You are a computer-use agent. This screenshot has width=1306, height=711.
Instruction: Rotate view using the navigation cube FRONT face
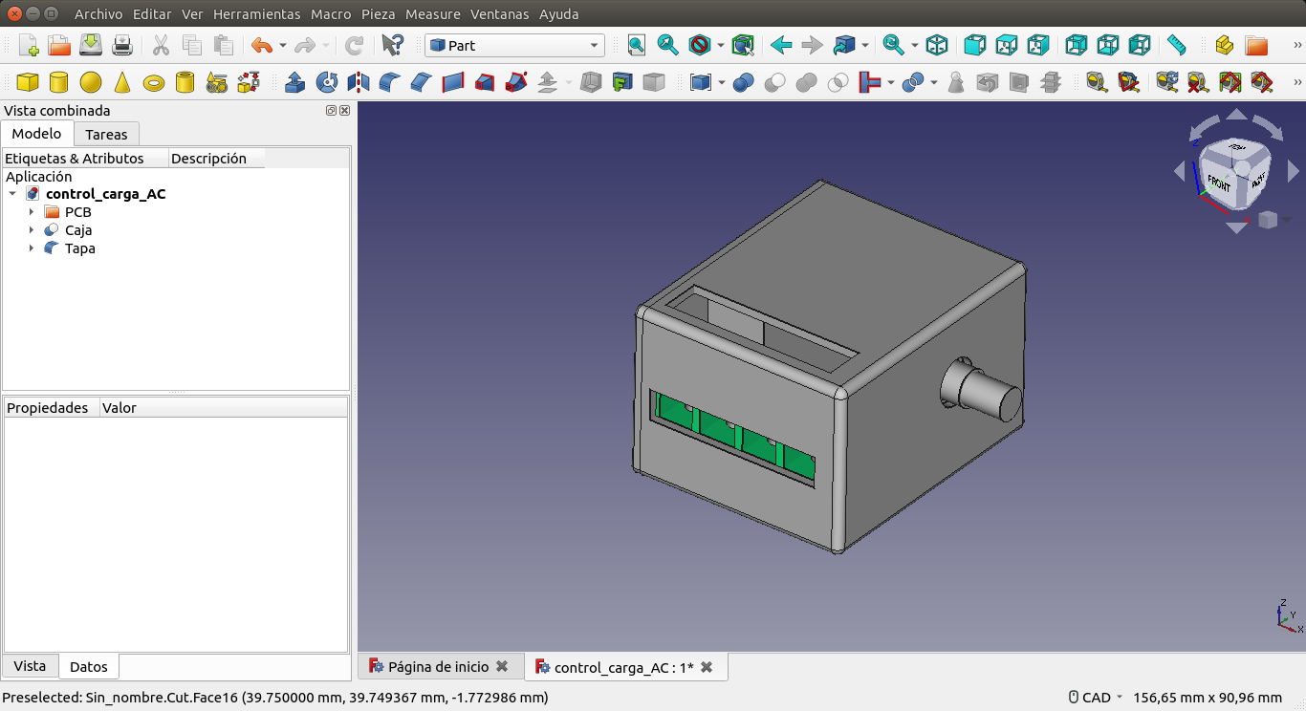(x=1219, y=183)
